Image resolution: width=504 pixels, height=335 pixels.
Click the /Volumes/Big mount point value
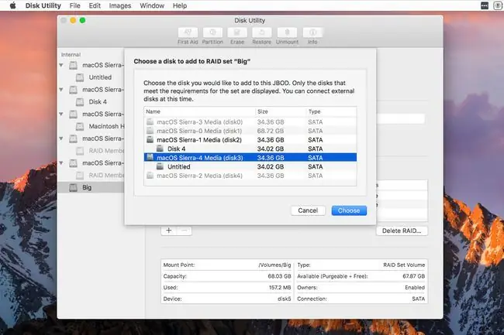(274, 265)
